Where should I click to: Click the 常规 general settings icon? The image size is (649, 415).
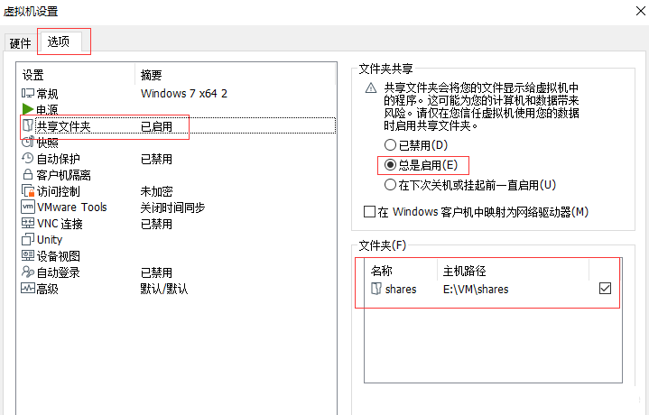pos(28,94)
